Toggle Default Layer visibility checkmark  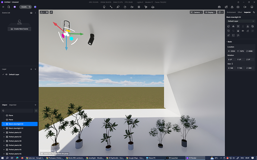pos(3,75)
